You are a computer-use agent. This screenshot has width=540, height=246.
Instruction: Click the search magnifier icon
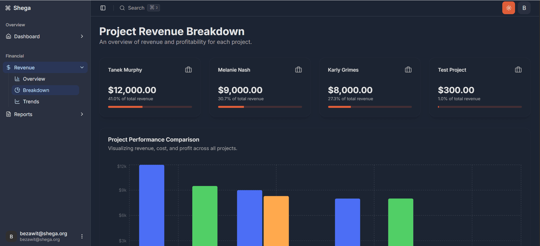(122, 8)
